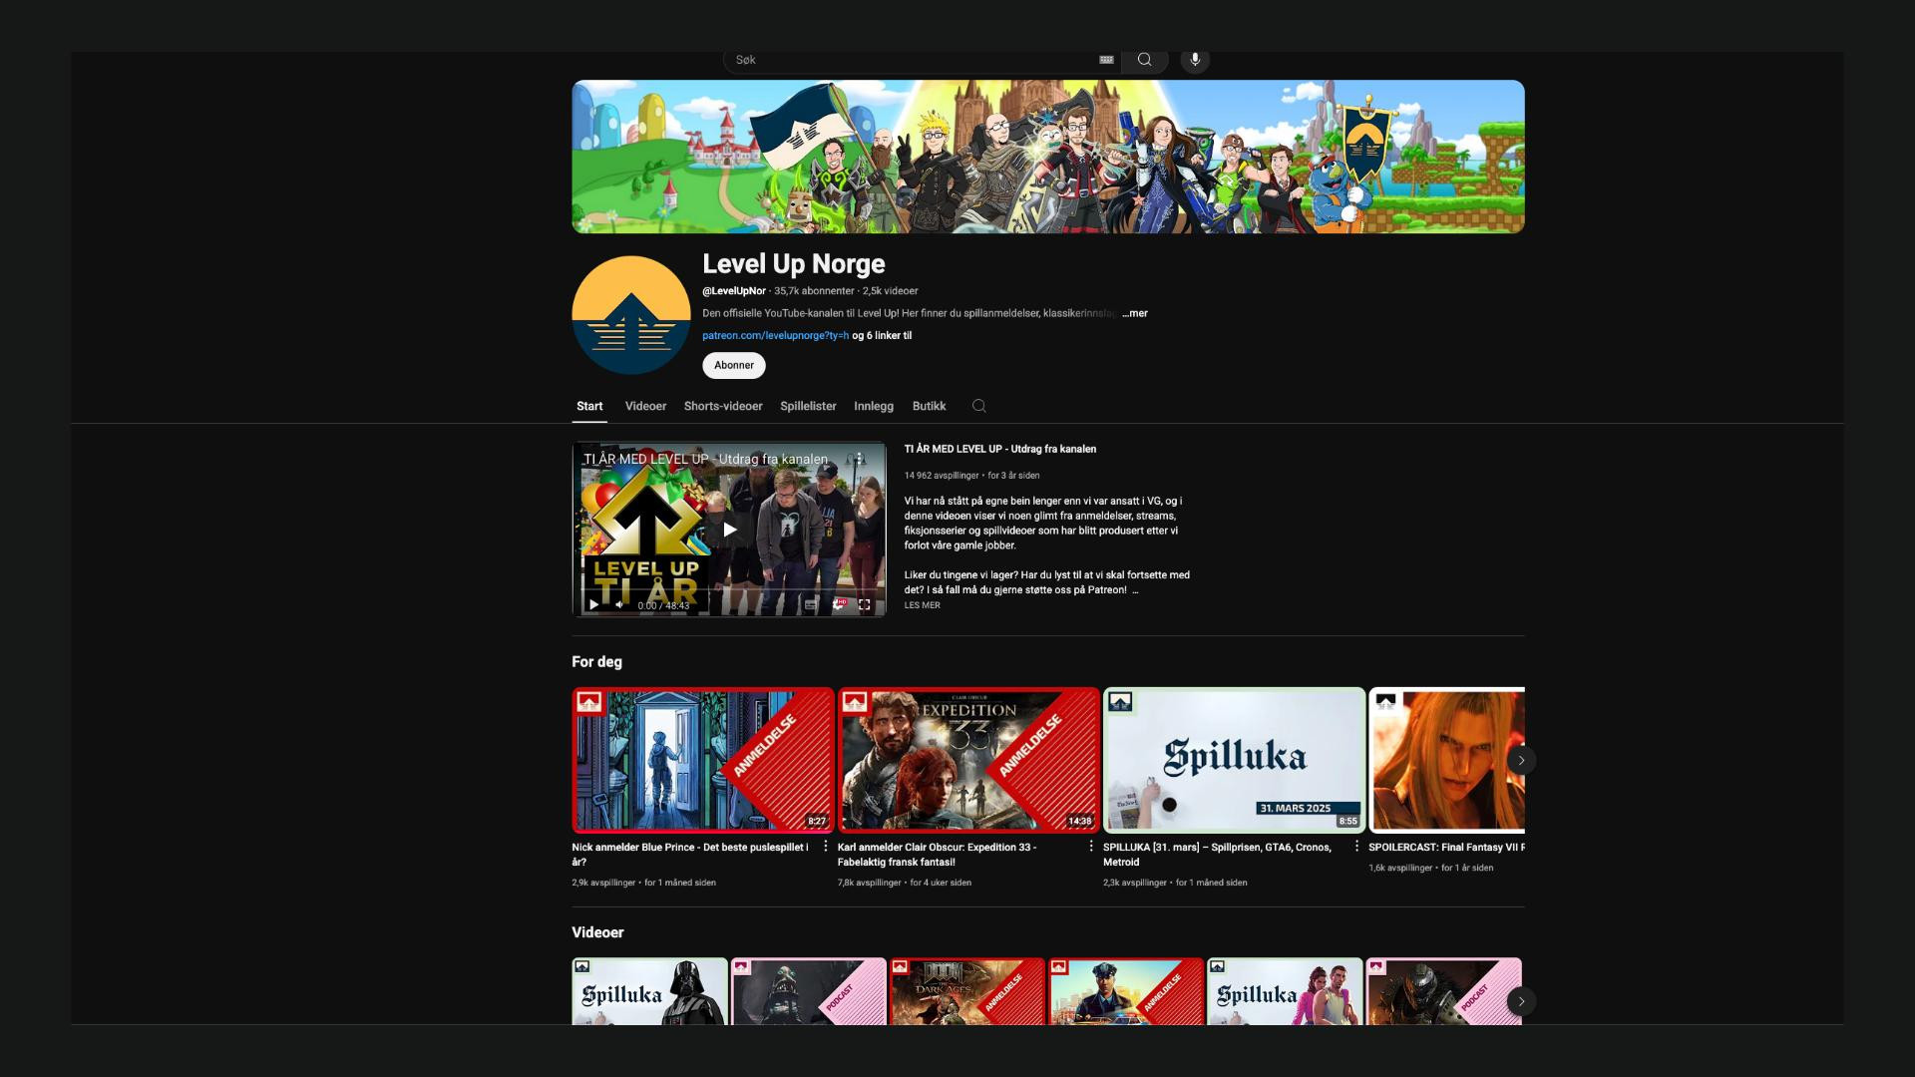Open Spilluka Darth Vader thumbnail in Videoer
Viewport: 1915px width, 1077px height.
point(649,991)
